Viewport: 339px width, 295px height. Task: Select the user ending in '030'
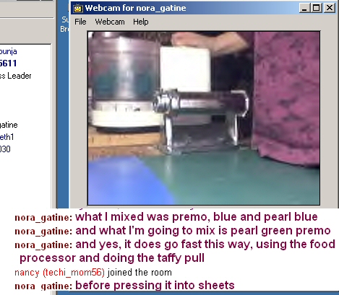click(x=5, y=149)
